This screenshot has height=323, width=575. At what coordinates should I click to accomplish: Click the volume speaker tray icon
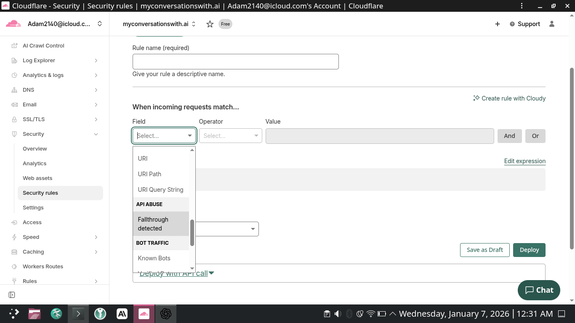click(338, 314)
